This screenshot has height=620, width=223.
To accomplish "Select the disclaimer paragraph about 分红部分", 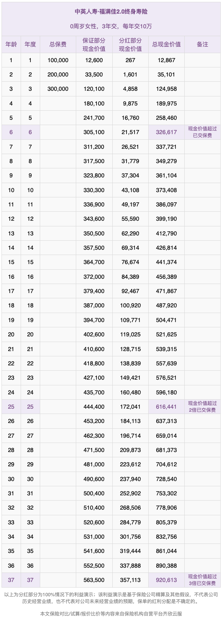I will (111, 598).
